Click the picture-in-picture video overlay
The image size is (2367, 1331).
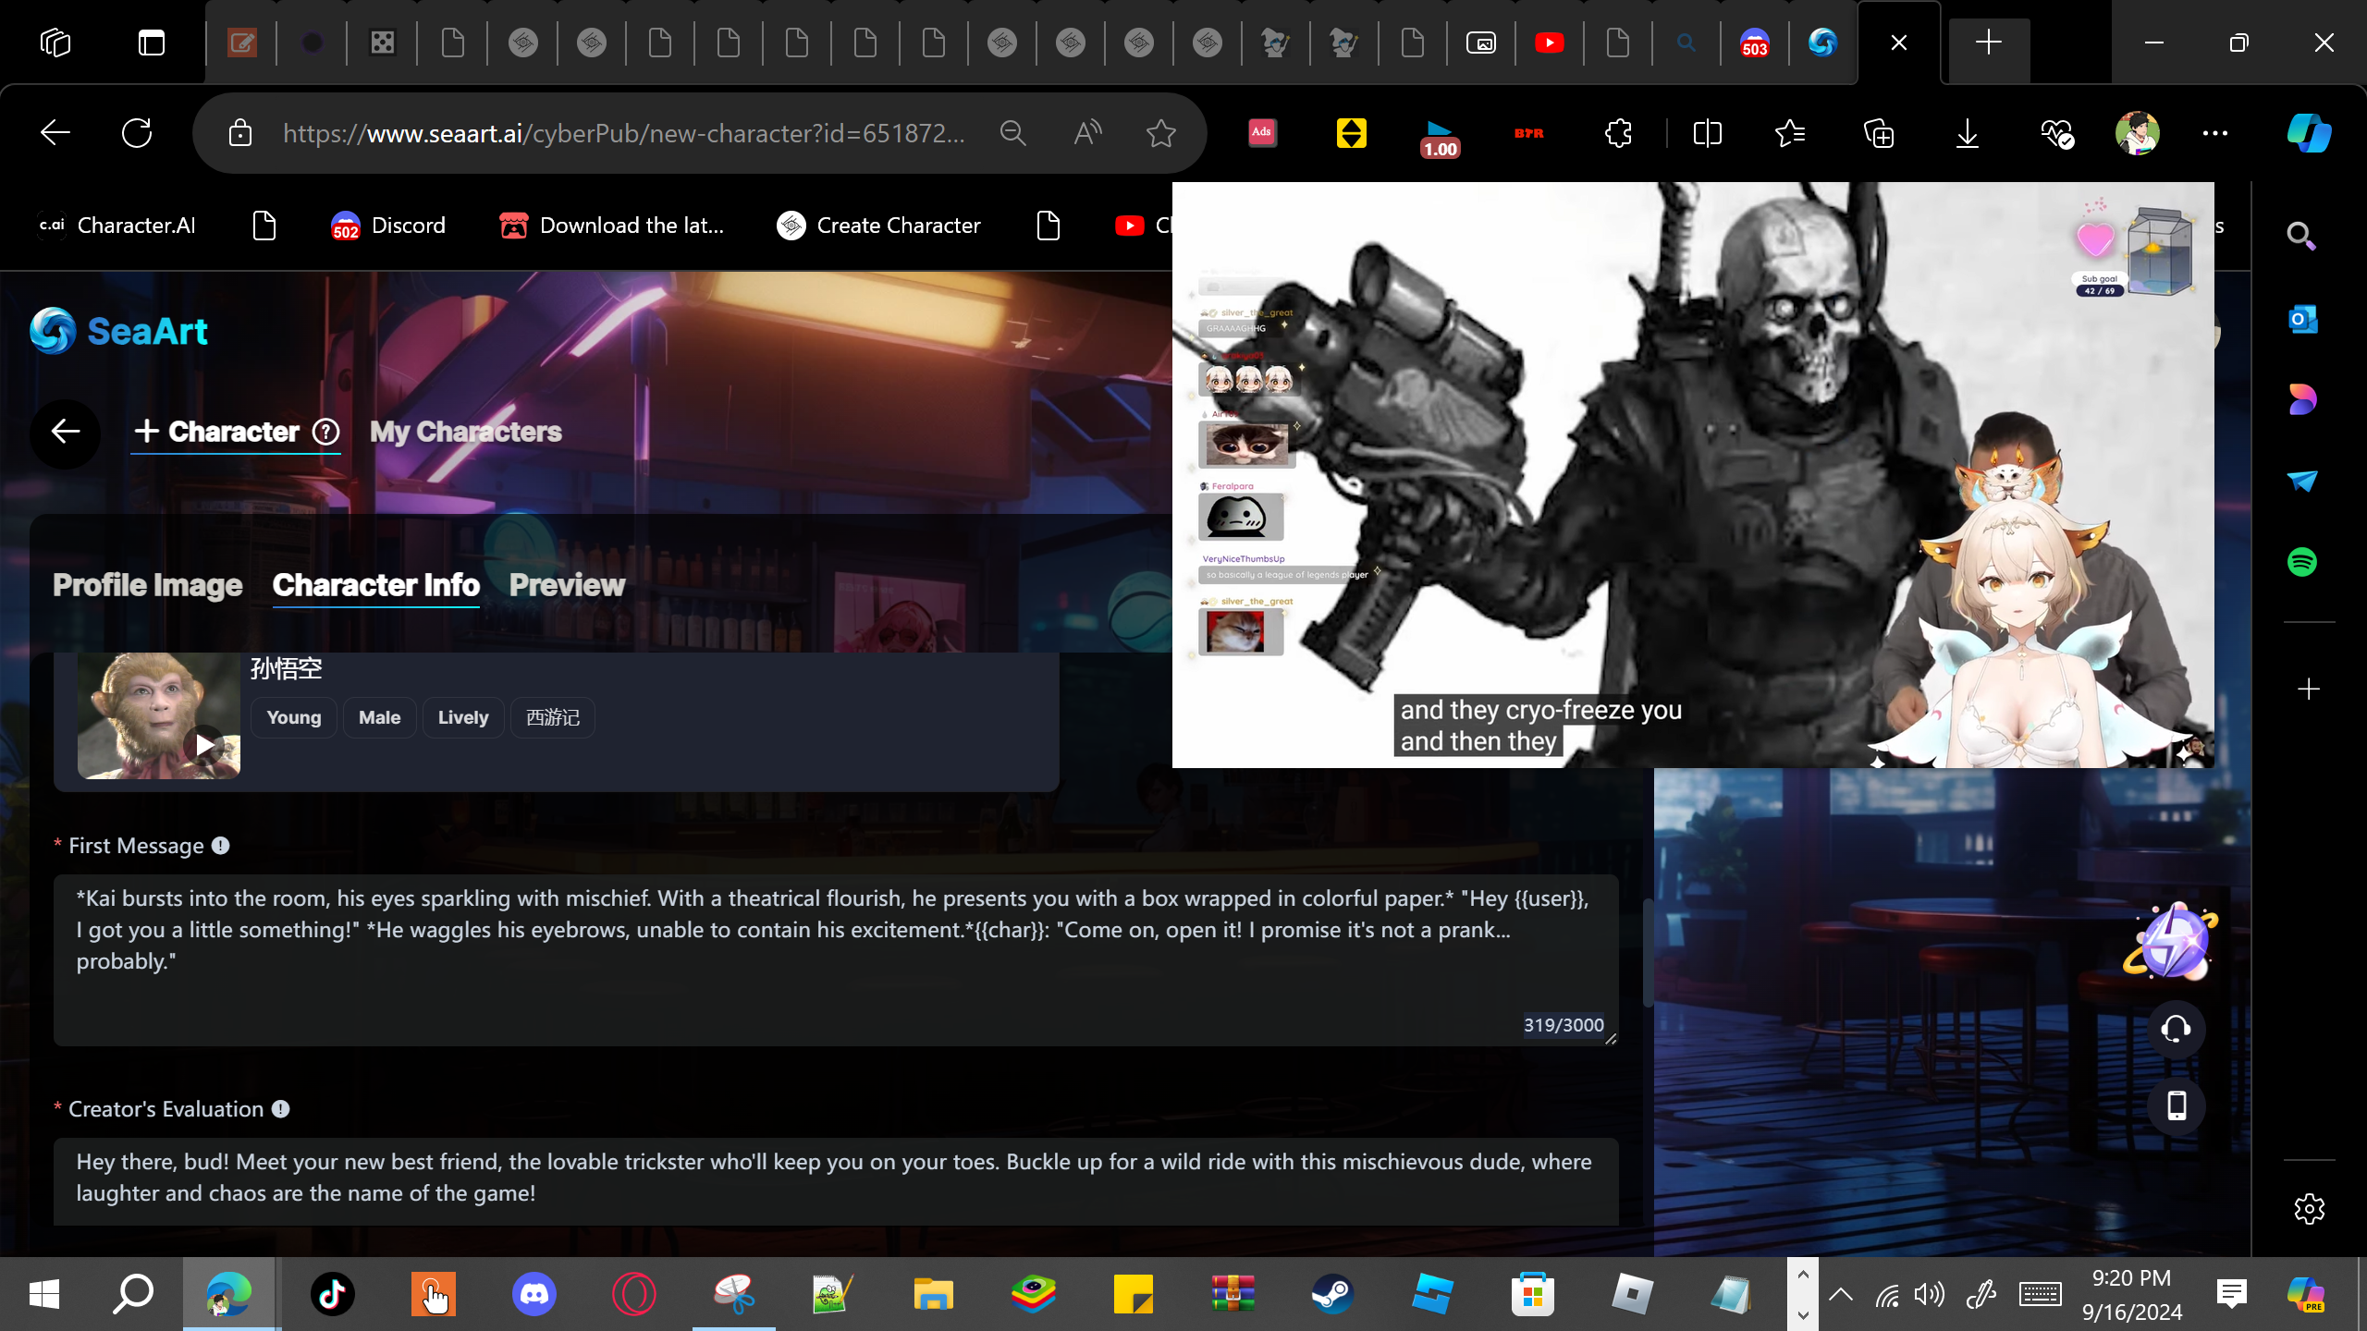(1693, 475)
